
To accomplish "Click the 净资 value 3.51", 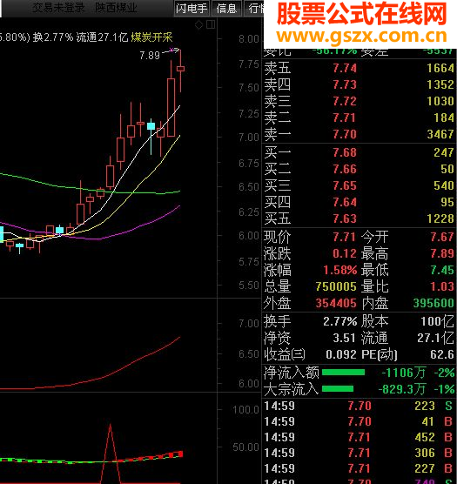I will tap(345, 338).
